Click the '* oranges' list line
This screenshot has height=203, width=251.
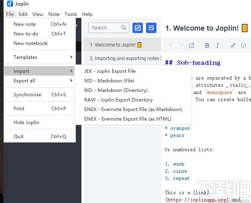[x=177, y=128]
